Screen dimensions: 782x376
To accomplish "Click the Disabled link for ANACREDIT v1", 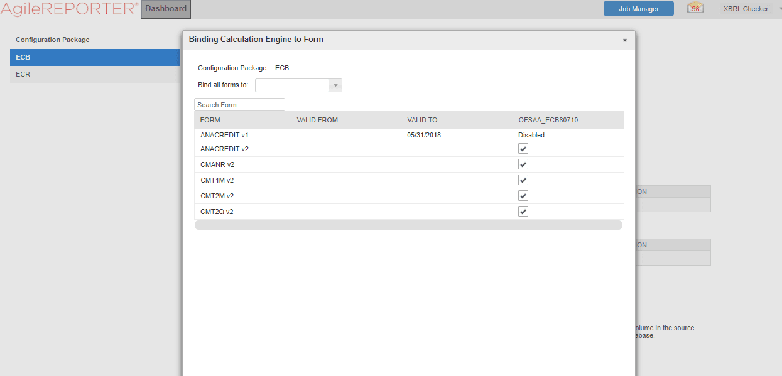I will pyautogui.click(x=531, y=134).
